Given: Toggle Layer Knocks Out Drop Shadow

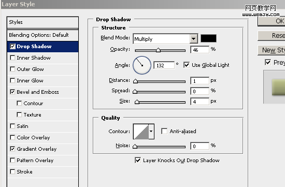Looking at the screenshot, I should click(x=138, y=160).
